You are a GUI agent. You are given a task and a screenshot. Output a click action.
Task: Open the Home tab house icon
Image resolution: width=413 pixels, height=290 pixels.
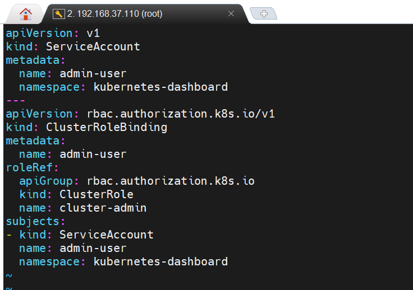pyautogui.click(x=26, y=14)
